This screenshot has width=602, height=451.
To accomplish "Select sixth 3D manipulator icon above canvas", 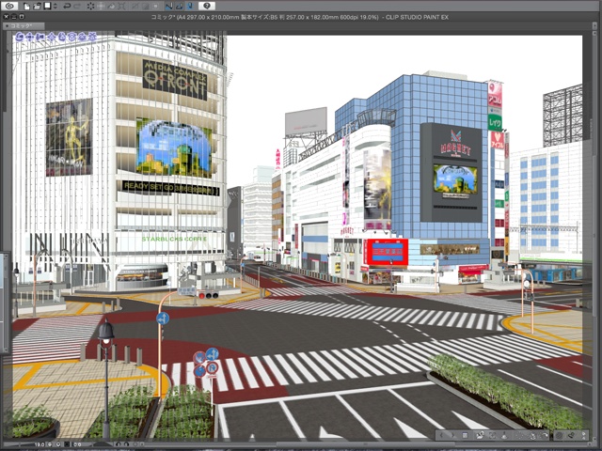I will [x=71, y=37].
